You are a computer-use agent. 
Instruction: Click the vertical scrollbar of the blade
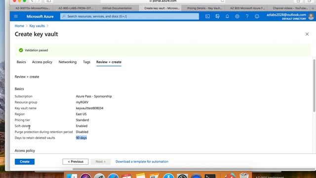[x=314, y=86]
